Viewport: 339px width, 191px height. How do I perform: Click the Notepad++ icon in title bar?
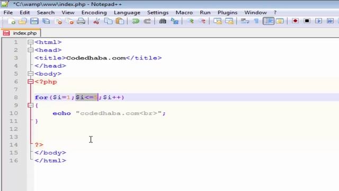(x=5, y=4)
